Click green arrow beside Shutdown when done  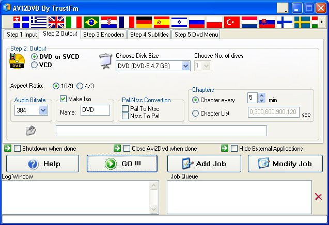[x=8, y=148]
